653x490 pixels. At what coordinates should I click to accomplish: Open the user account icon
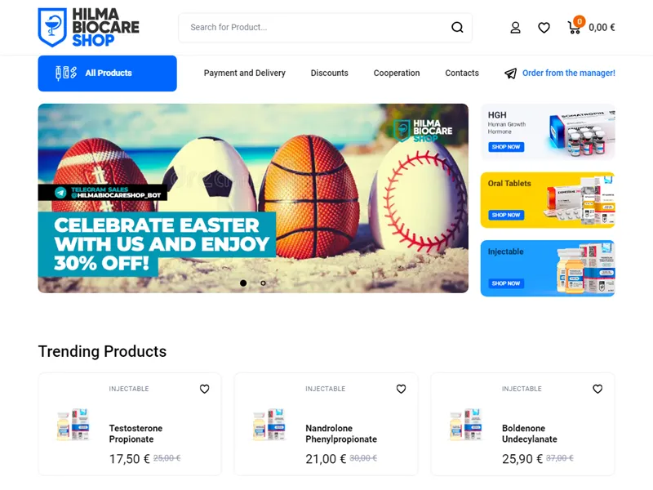(516, 28)
